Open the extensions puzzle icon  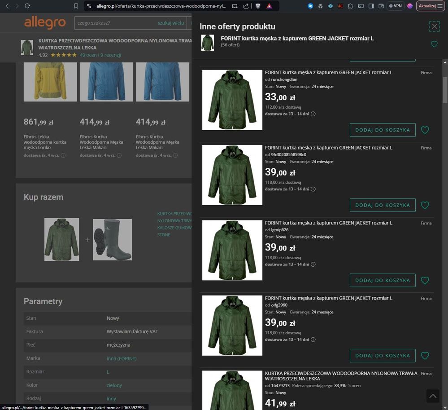click(350, 6)
